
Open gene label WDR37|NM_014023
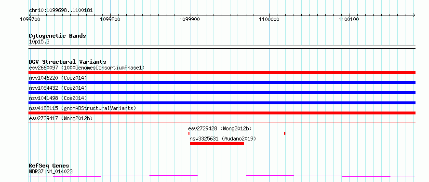51,171
